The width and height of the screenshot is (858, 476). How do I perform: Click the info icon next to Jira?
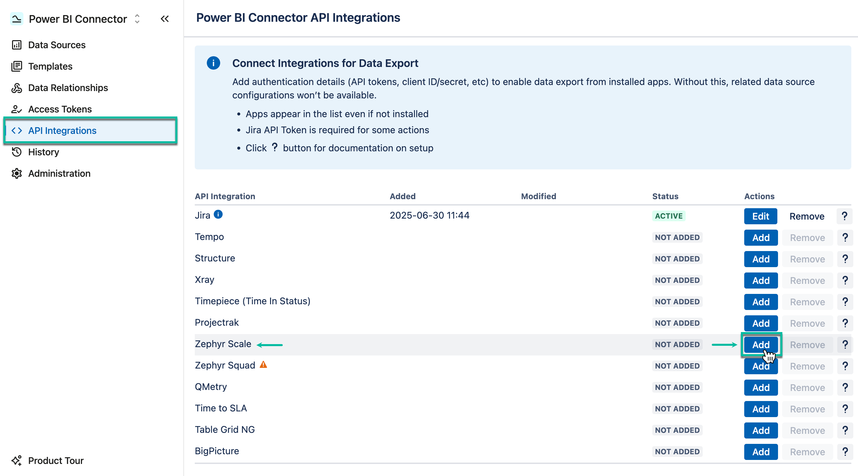coord(218,215)
